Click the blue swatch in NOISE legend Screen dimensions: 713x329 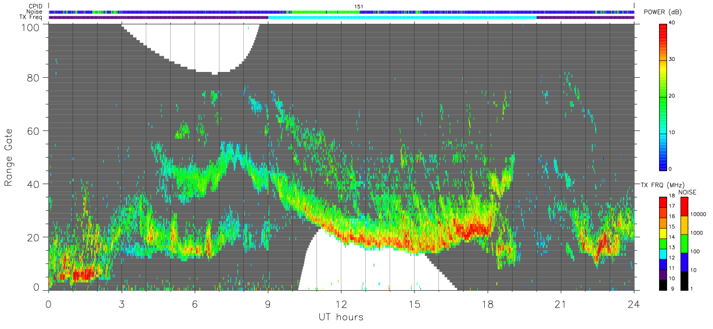point(684,262)
